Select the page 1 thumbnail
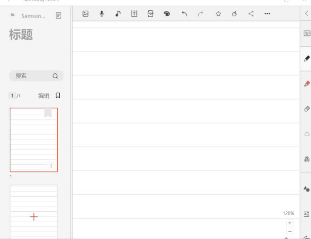Screen dimensions: 311x239 34,140
